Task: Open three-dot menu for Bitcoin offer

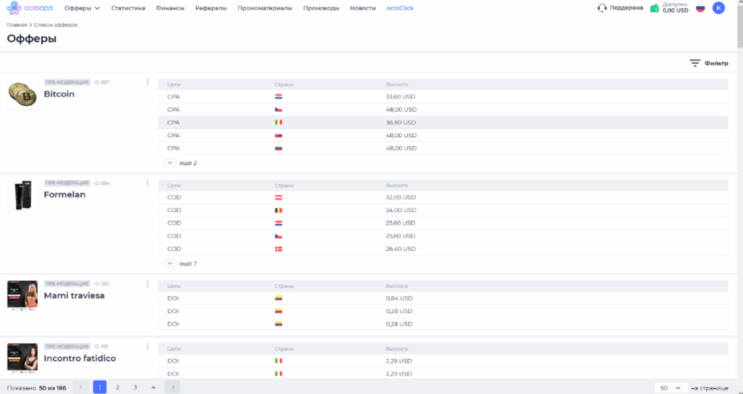Action: (x=147, y=82)
